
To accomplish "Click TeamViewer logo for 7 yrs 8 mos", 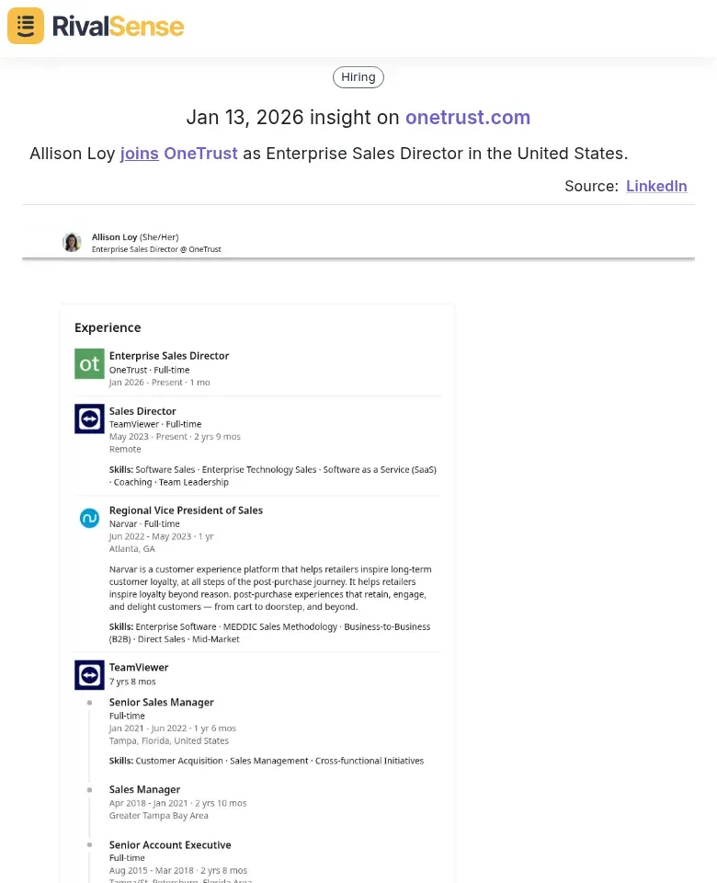I will pos(89,675).
